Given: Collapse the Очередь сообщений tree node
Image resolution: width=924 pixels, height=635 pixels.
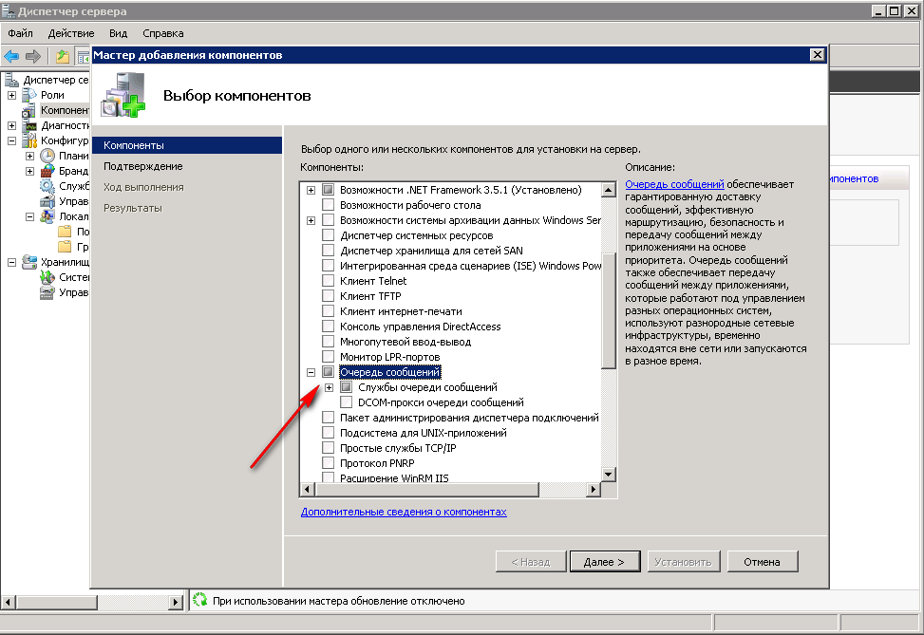Looking at the screenshot, I should [x=311, y=372].
